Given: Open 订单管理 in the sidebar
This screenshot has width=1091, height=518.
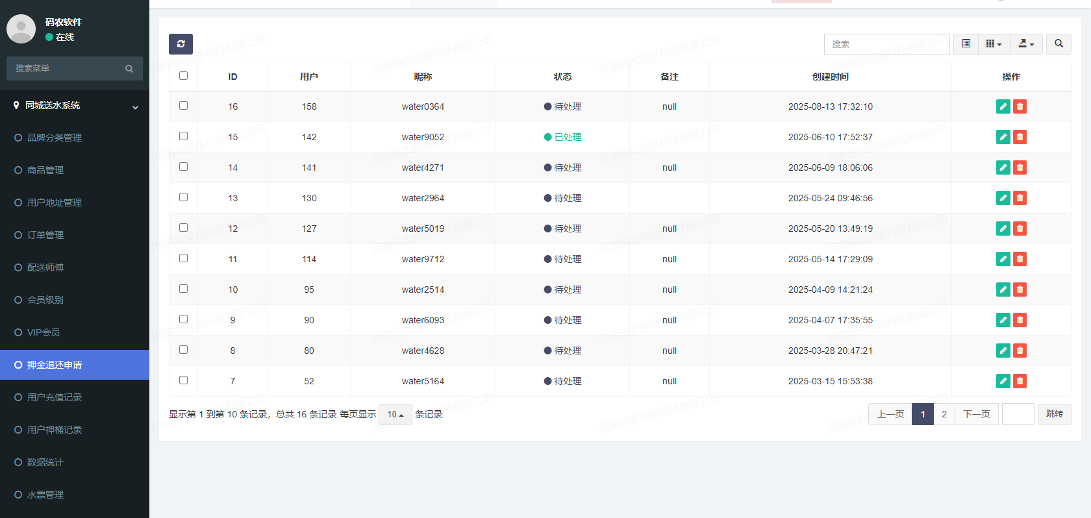Looking at the screenshot, I should point(45,235).
